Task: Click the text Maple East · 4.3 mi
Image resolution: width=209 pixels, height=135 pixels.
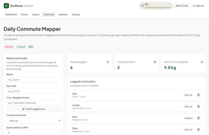Action: [x=81, y=131]
